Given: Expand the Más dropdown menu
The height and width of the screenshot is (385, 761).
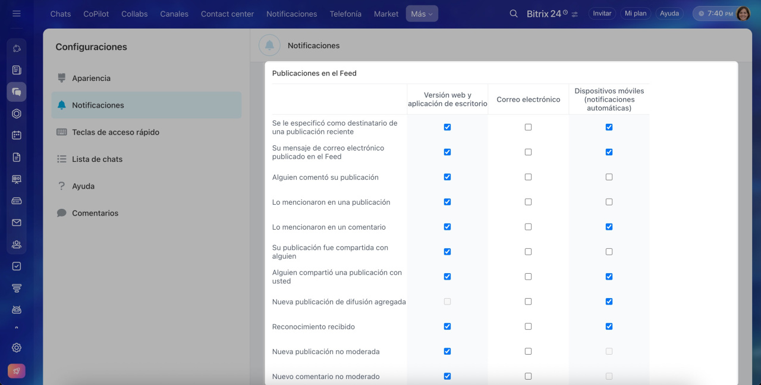Looking at the screenshot, I should [422, 14].
